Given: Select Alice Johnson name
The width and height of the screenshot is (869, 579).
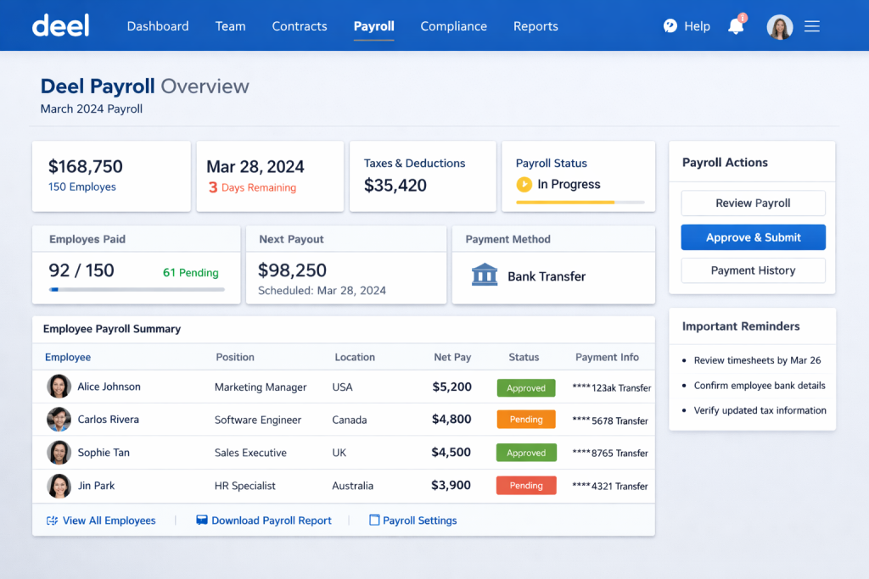Looking at the screenshot, I should [x=109, y=387].
